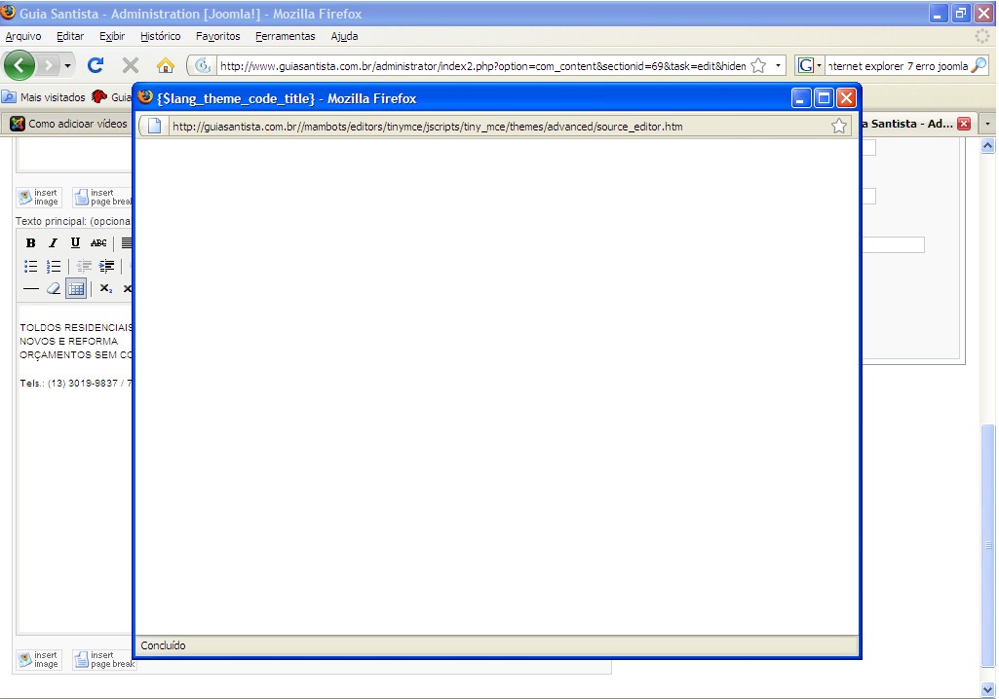Click the bottom 'insert image' button
Viewport: 999px width, 699px height.
point(39,659)
